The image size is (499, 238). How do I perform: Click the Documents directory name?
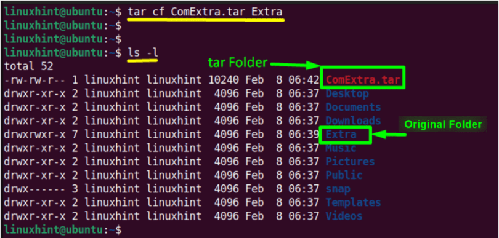tap(353, 107)
